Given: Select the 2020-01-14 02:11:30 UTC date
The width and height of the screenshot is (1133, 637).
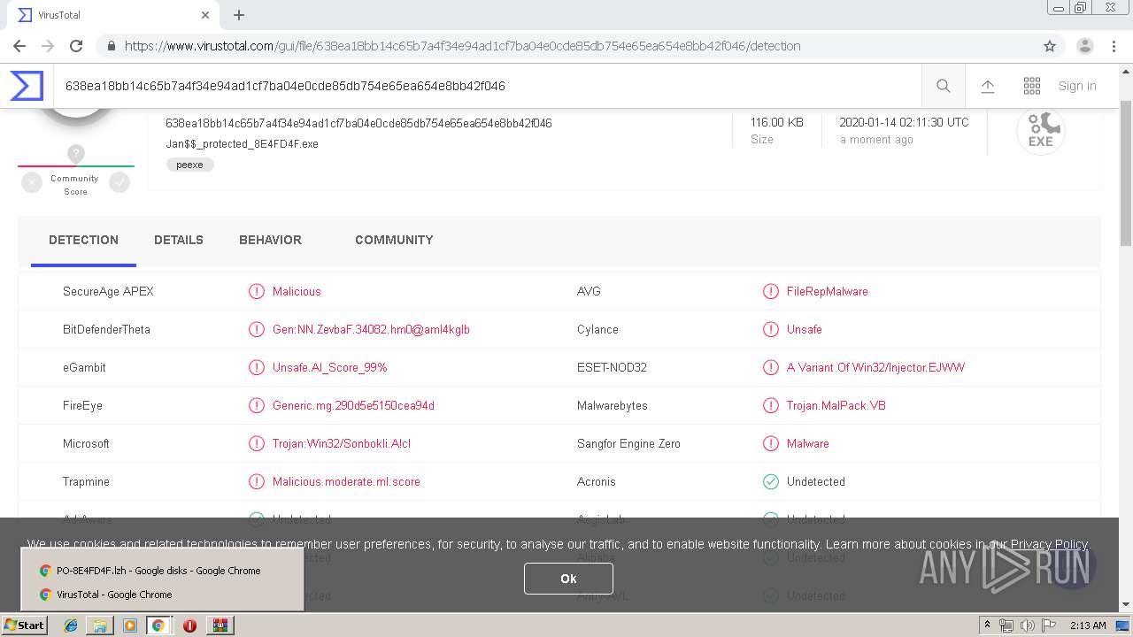Looking at the screenshot, I should pyautogui.click(x=904, y=122).
